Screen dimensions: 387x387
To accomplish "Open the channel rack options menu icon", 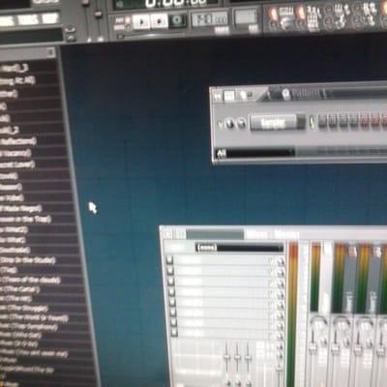I will (x=219, y=97).
